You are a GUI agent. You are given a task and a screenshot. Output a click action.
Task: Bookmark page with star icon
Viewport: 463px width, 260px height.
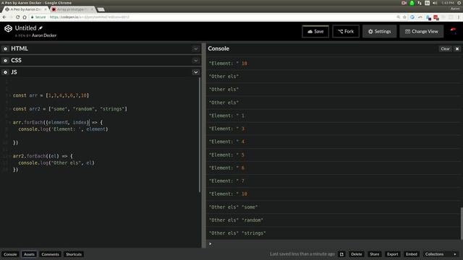(405, 17)
